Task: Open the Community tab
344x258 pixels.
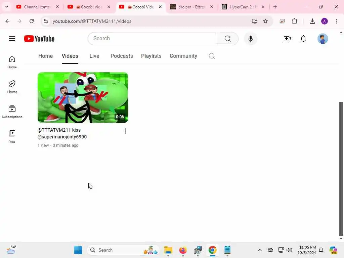Action: click(183, 56)
